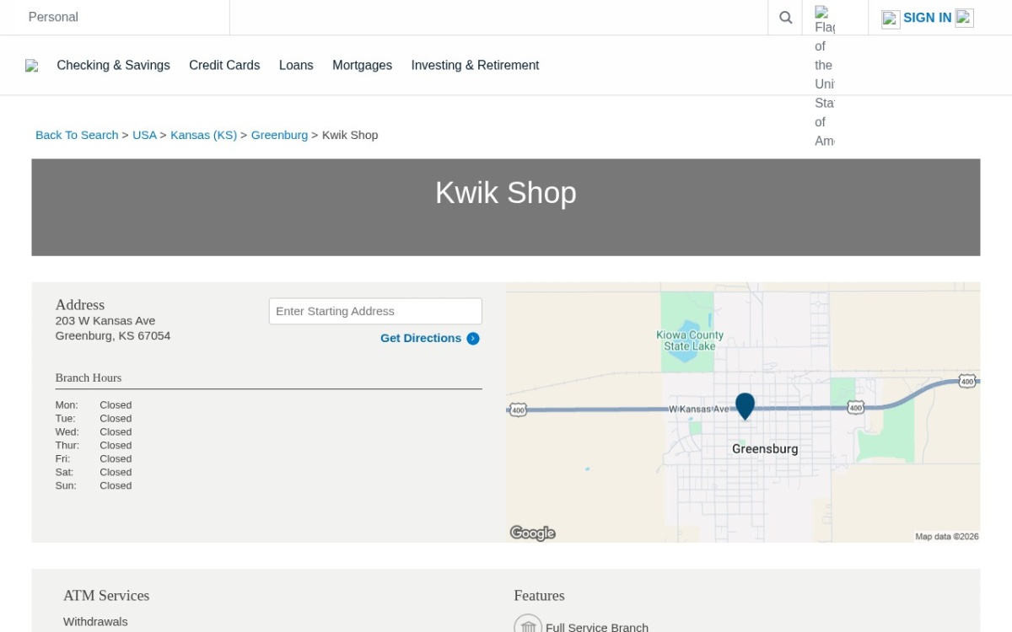Click the Branch Hours heading
This screenshot has width=1012, height=632.
click(x=89, y=378)
